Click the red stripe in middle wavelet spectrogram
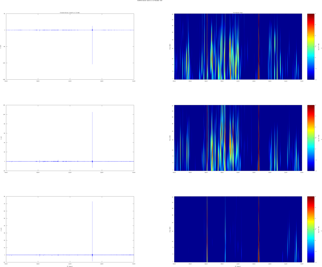This screenshot has width=322, height=267. click(259, 138)
